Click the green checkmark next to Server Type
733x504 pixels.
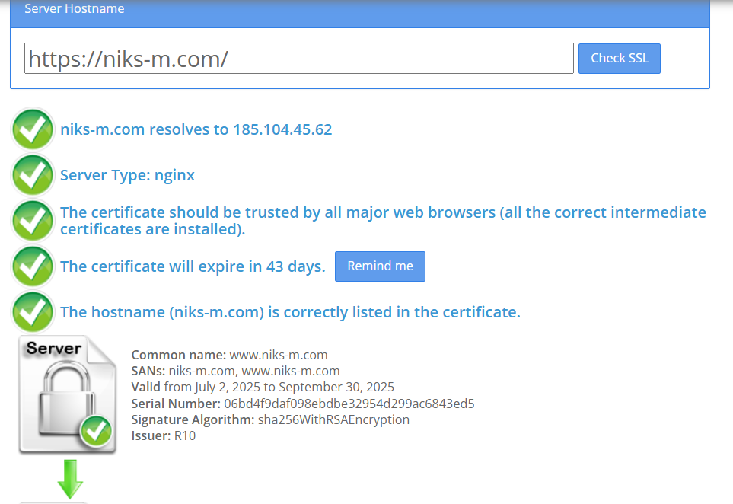click(x=33, y=175)
